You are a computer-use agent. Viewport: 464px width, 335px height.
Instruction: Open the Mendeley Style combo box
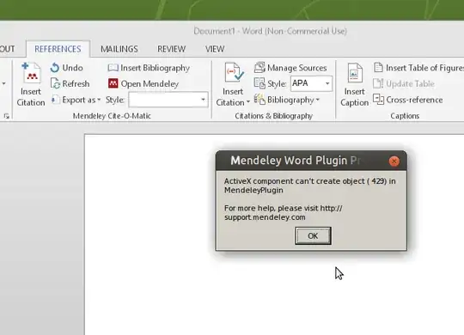pyautogui.click(x=168, y=100)
